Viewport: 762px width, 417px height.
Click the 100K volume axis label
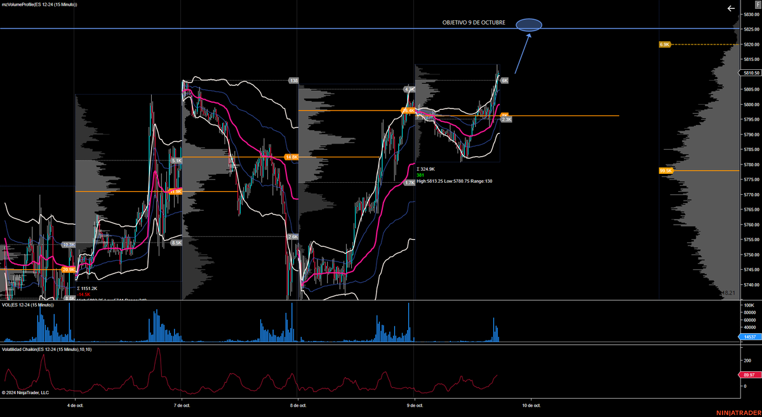(749, 305)
